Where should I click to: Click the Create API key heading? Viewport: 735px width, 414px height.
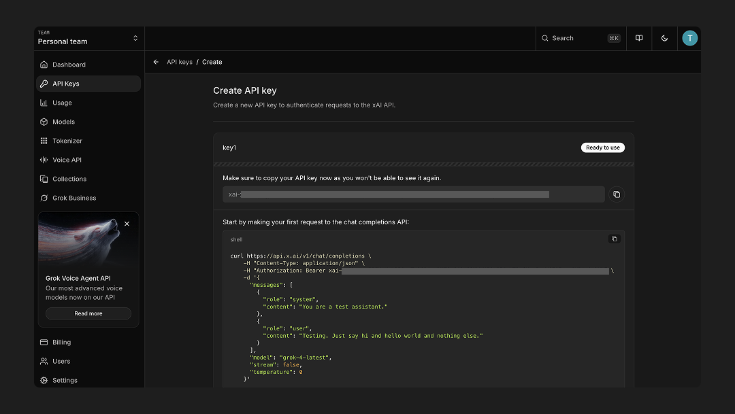click(x=245, y=90)
